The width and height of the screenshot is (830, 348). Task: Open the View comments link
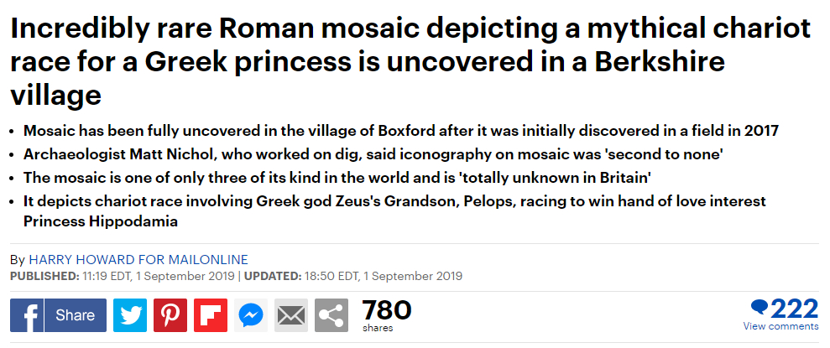pos(780,326)
